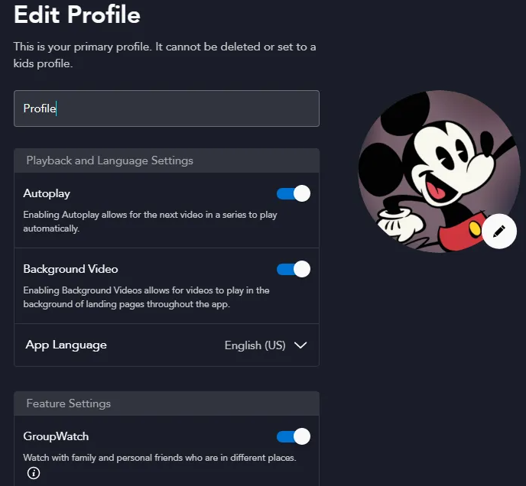Image resolution: width=526 pixels, height=486 pixels.
Task: Click the GroupWatch description sentence
Action: pos(160,458)
